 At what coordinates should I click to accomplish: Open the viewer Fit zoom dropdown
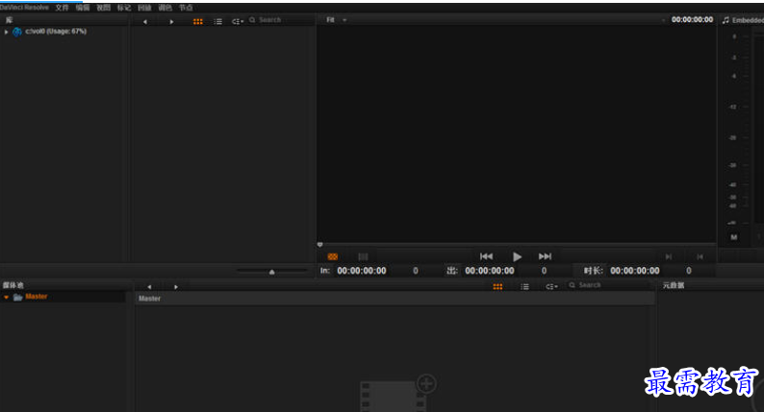coord(336,20)
